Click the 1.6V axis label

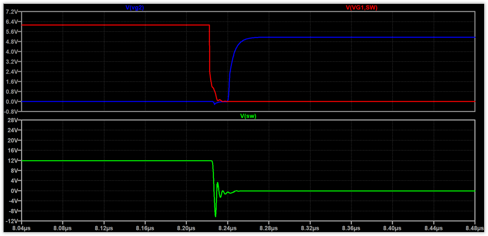[13, 81]
